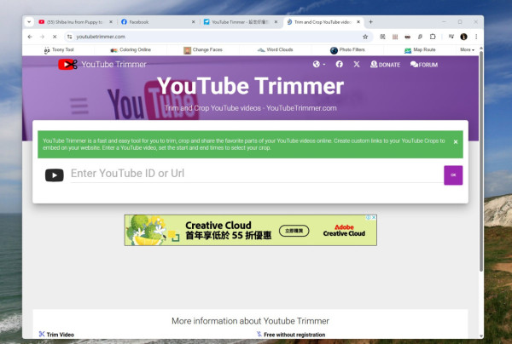Click the red grid extension icon

[395, 37]
